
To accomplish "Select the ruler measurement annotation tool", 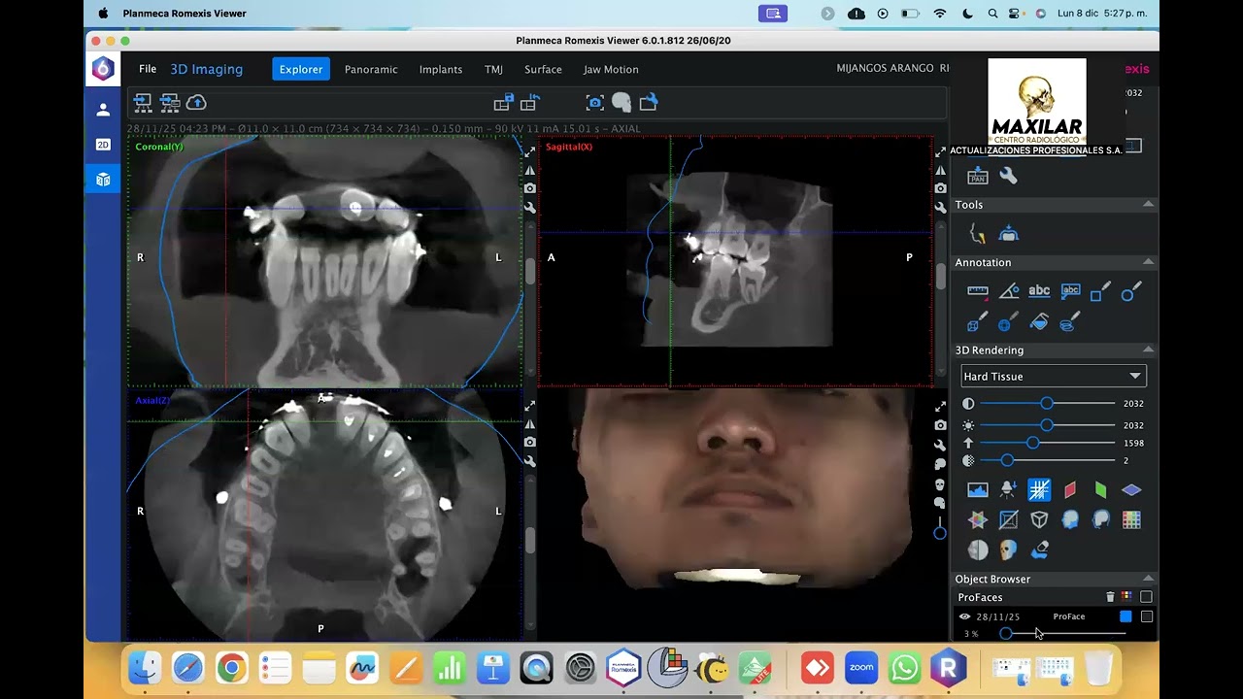I will (x=978, y=291).
